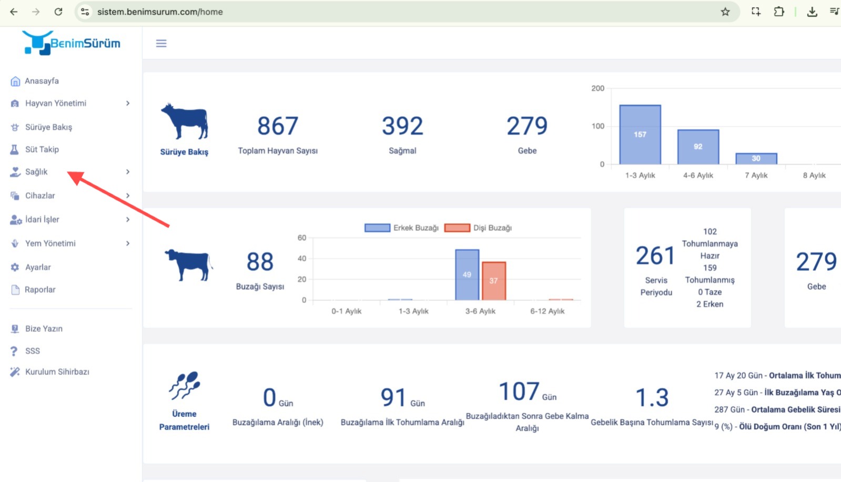Click the SSS question mark icon
The image size is (841, 482).
coord(14,351)
